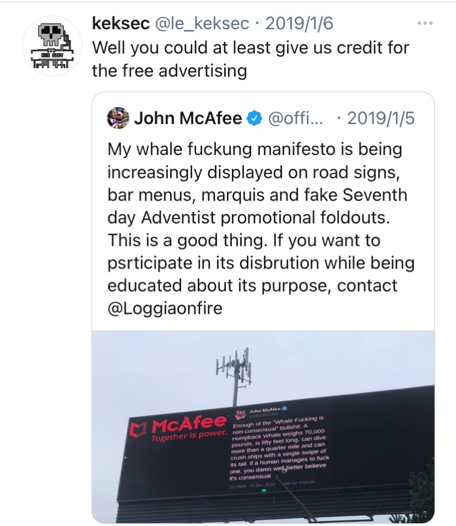
Task: Open the @Loggiaonfire mention
Action: pos(165,308)
